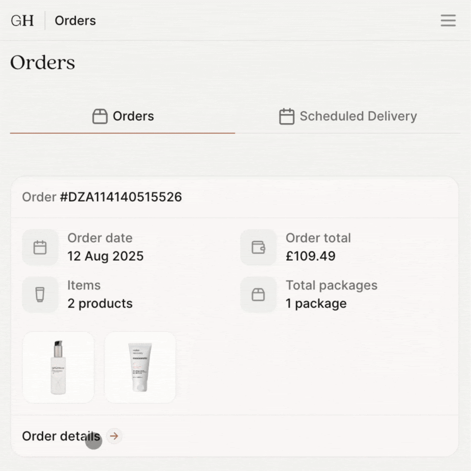The image size is (471, 471).
Task: Click the Order date calendar icon
Action: pos(40,247)
